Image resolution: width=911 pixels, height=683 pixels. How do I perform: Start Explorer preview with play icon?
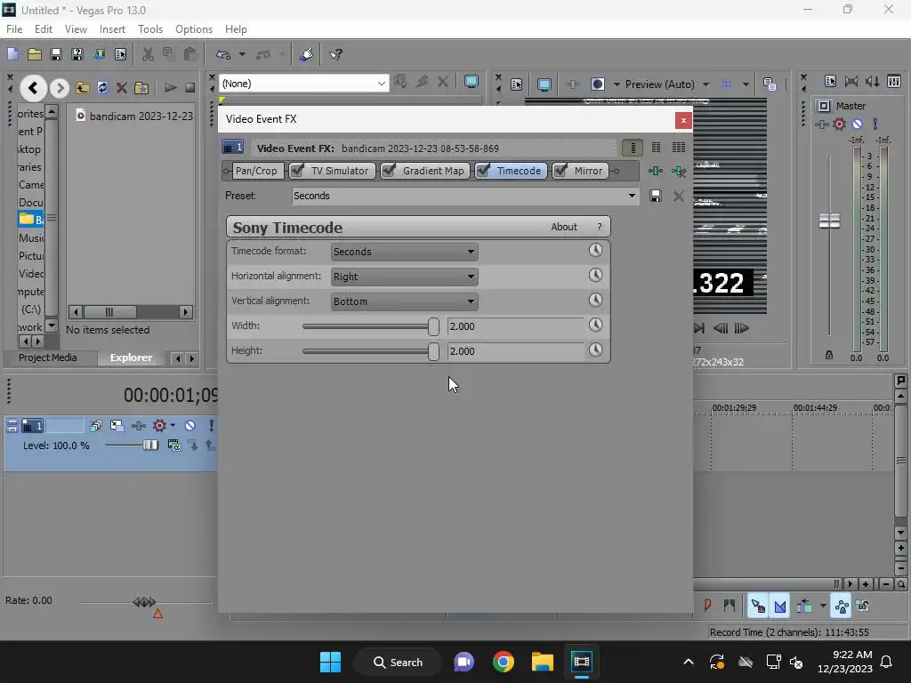tap(170, 88)
